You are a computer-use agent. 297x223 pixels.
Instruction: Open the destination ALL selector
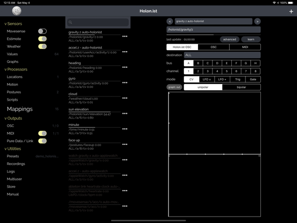pos(222,55)
